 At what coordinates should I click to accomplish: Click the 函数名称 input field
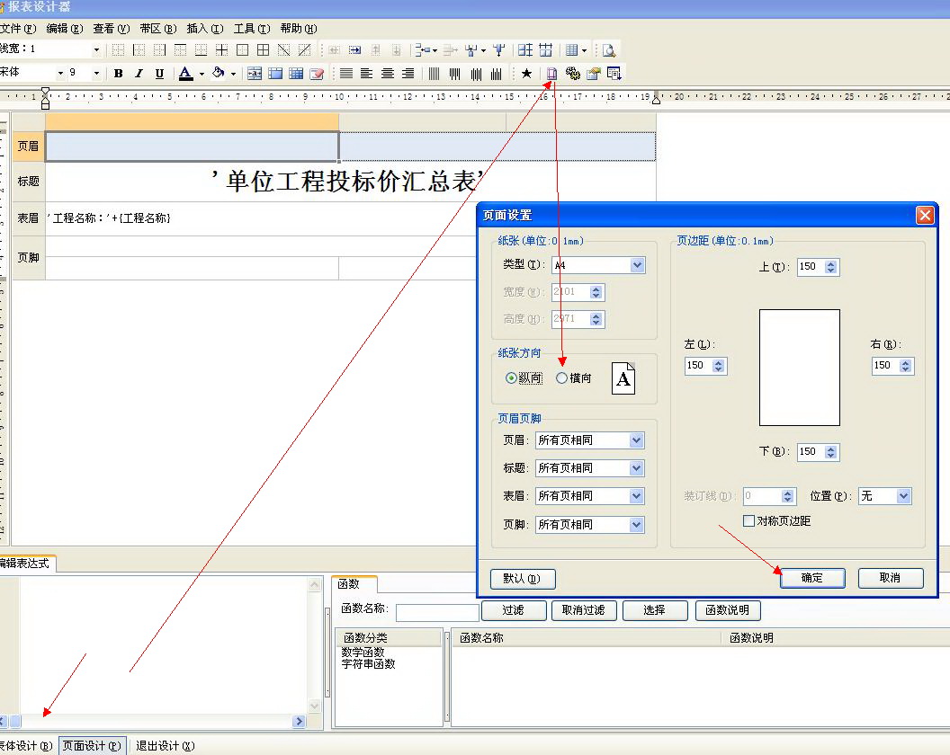click(x=437, y=611)
